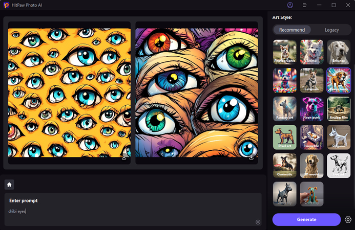Screen dimensions: 355x230
Task: Select the Fantasy art style
Action: (x=285, y=109)
